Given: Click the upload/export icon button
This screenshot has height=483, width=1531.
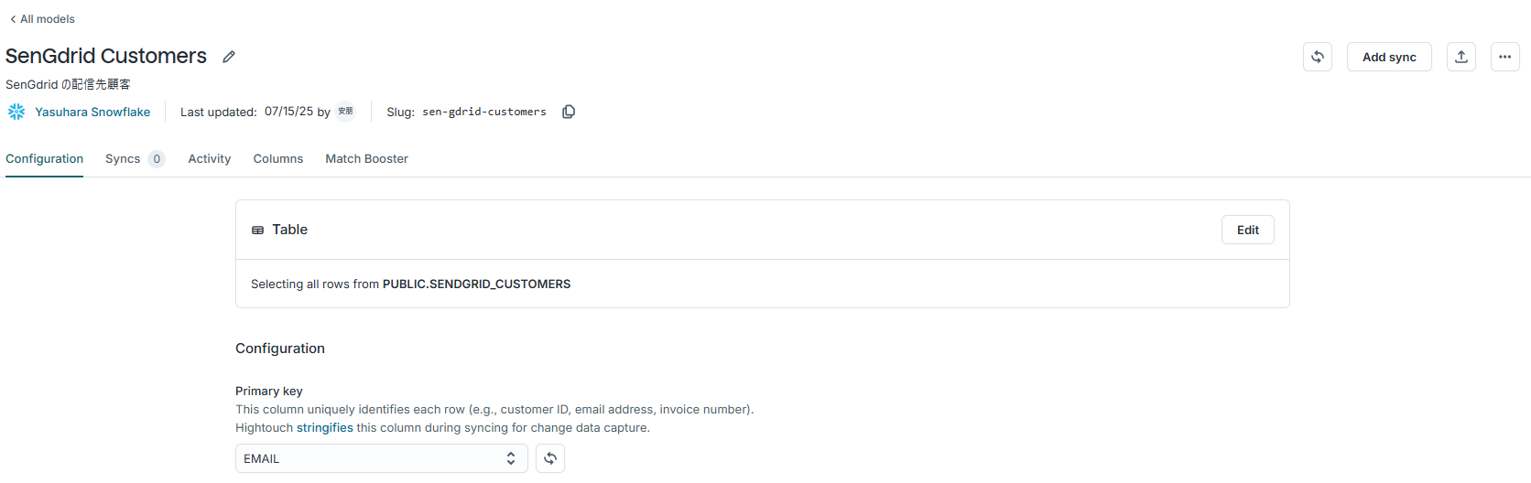Looking at the screenshot, I should tap(1461, 57).
